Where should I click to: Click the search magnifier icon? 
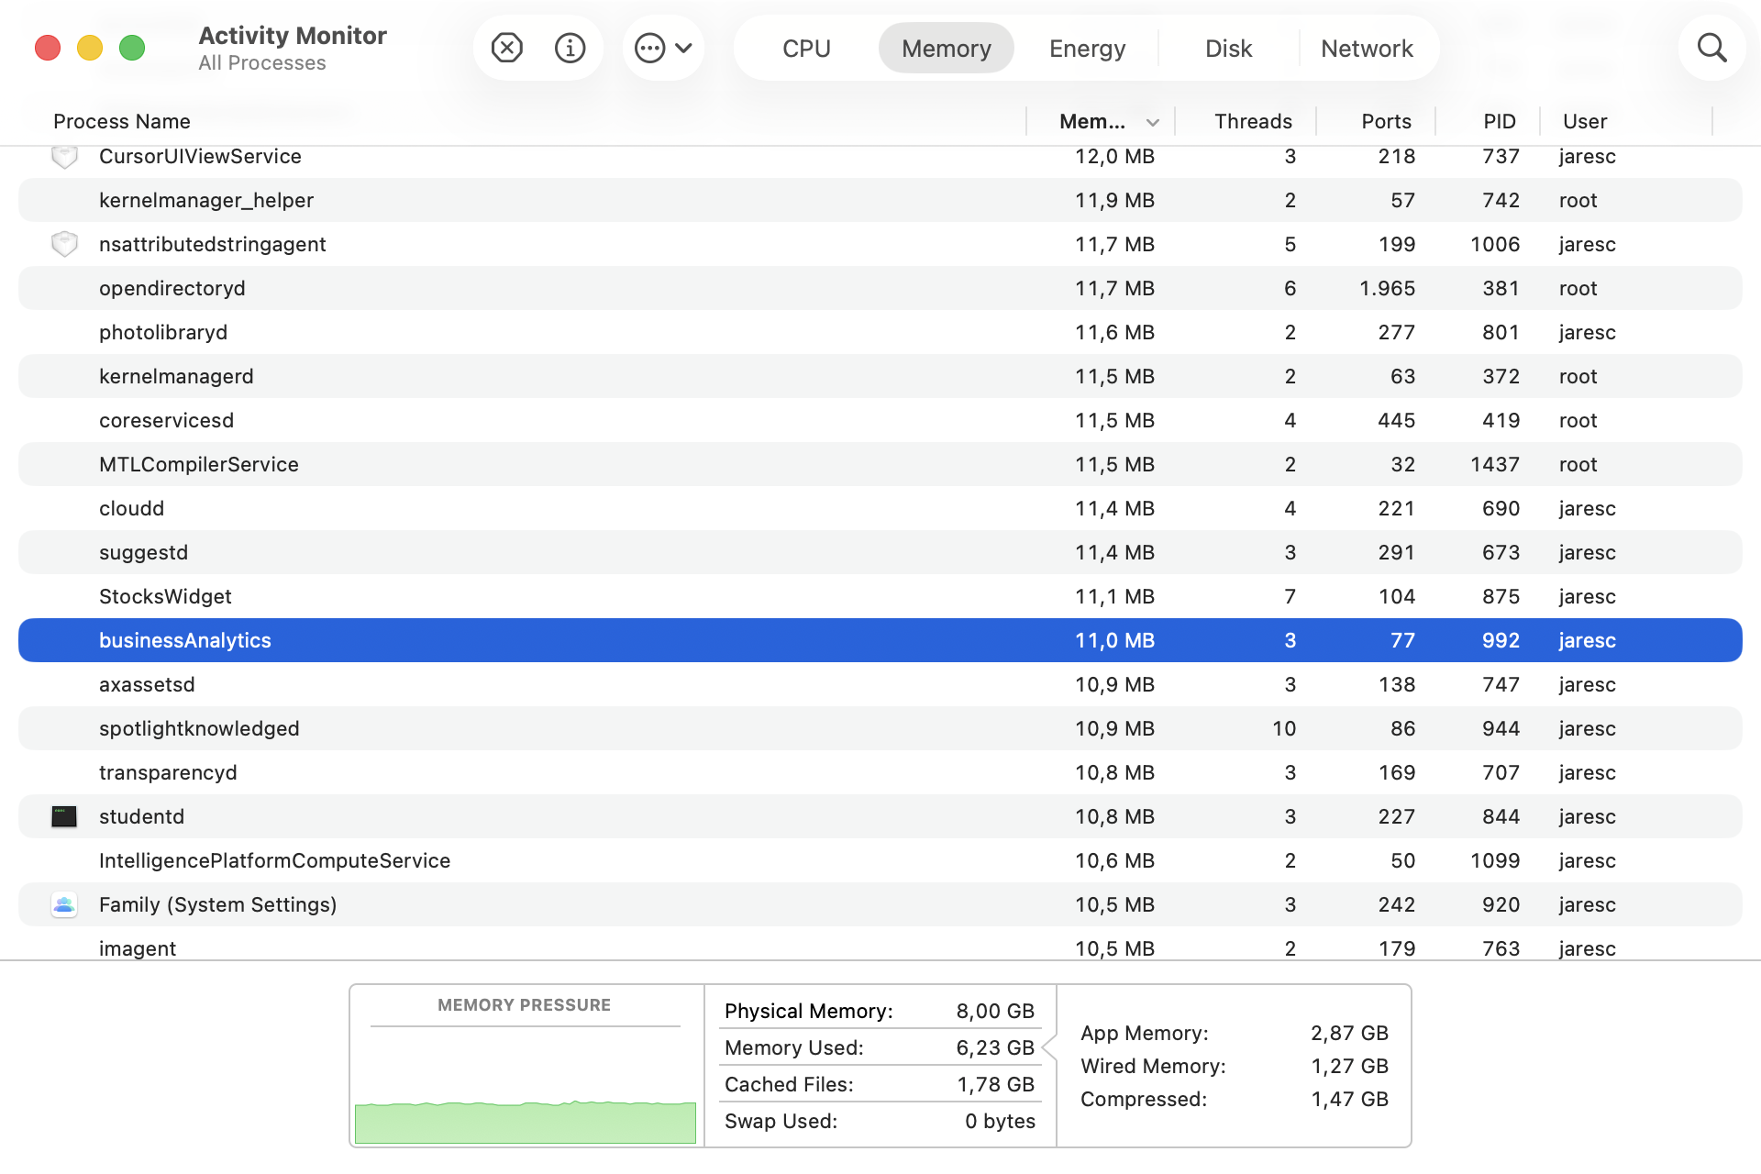tap(1711, 48)
